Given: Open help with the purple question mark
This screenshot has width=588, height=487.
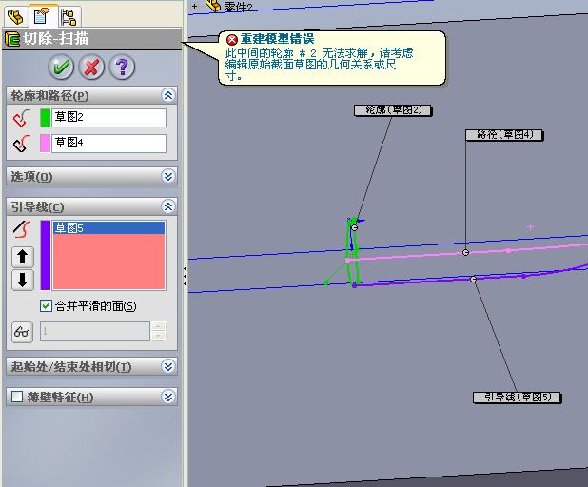Looking at the screenshot, I should (x=122, y=68).
